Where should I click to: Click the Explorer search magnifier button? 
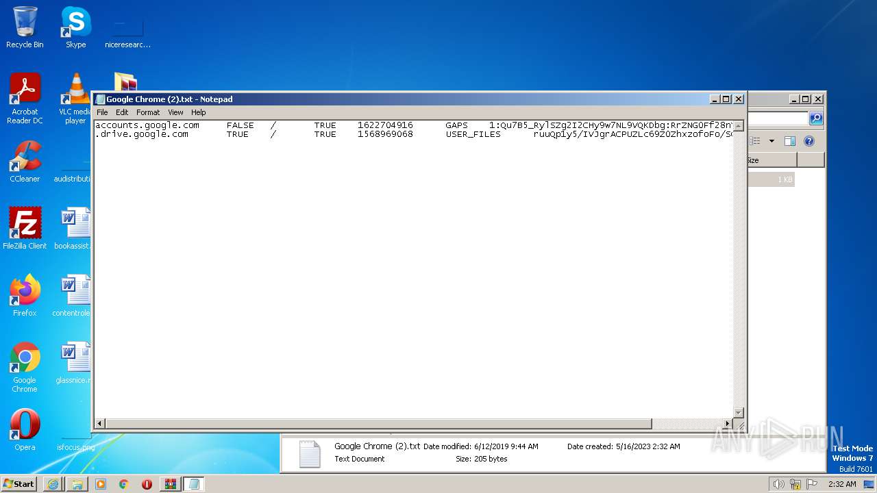click(816, 118)
